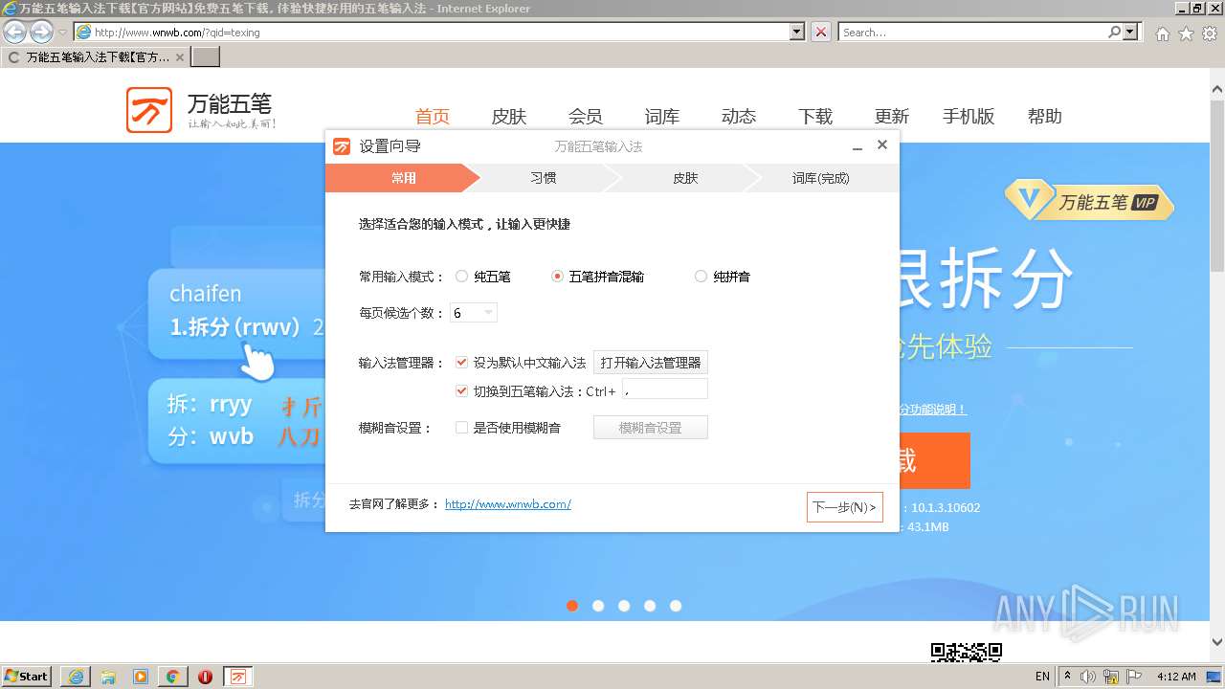
Task: Go to wizard step 词库(完成)
Action: tap(820, 178)
